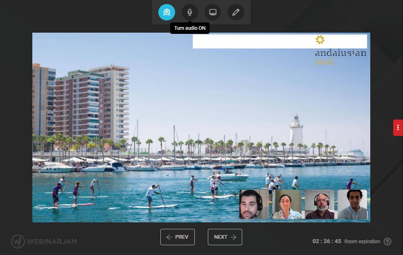Select the bearded man with headphones thumbnail

[x=320, y=204]
